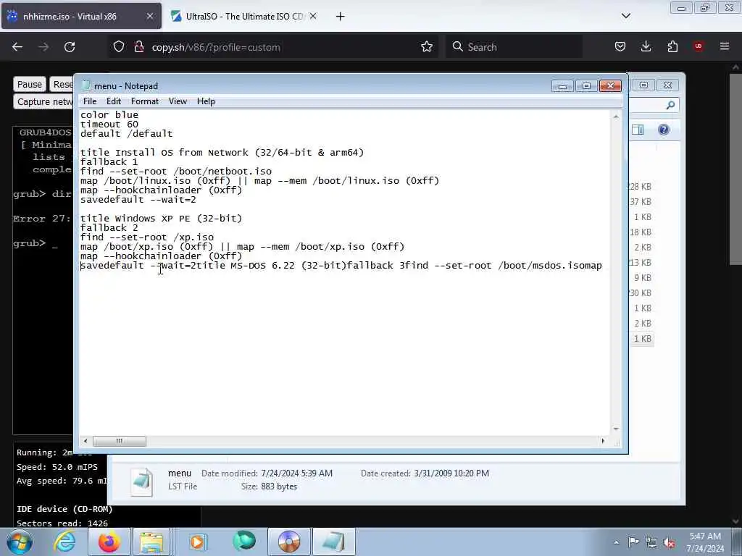This screenshot has width=742, height=556.
Task: Open the browser downloads panel
Action: tap(646, 46)
